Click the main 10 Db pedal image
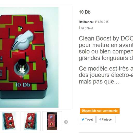 pos(29,57)
